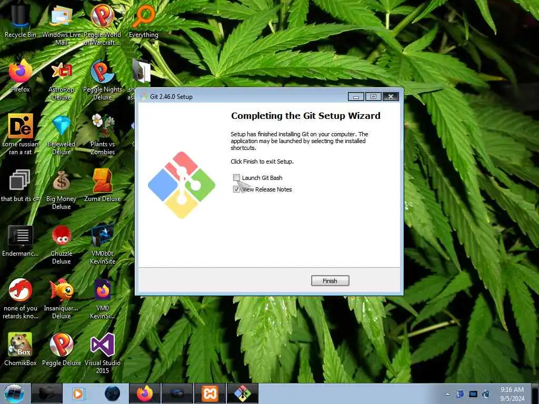Select Peggle Nights Deluxe icon

[103, 80]
